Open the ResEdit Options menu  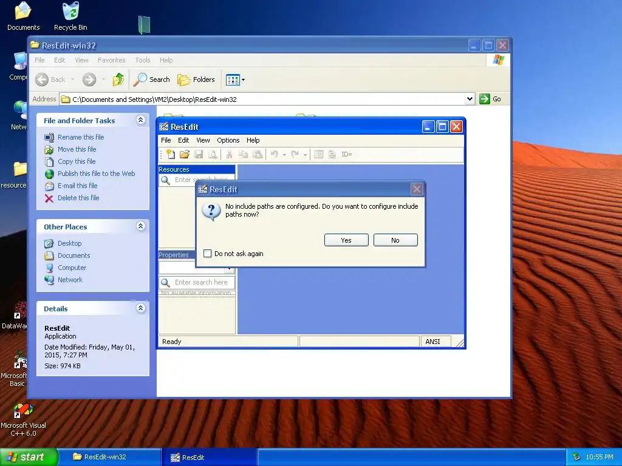228,140
